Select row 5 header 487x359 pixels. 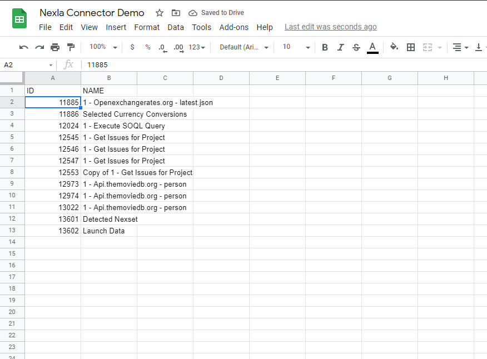coord(12,137)
